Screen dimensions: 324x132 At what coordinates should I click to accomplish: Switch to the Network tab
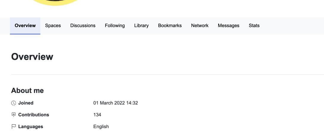[200, 26]
